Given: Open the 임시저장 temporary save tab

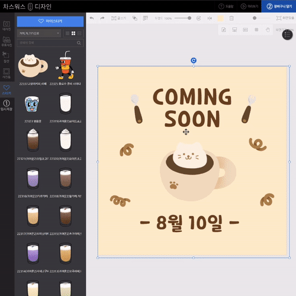Looking at the screenshot, I should point(7,105).
